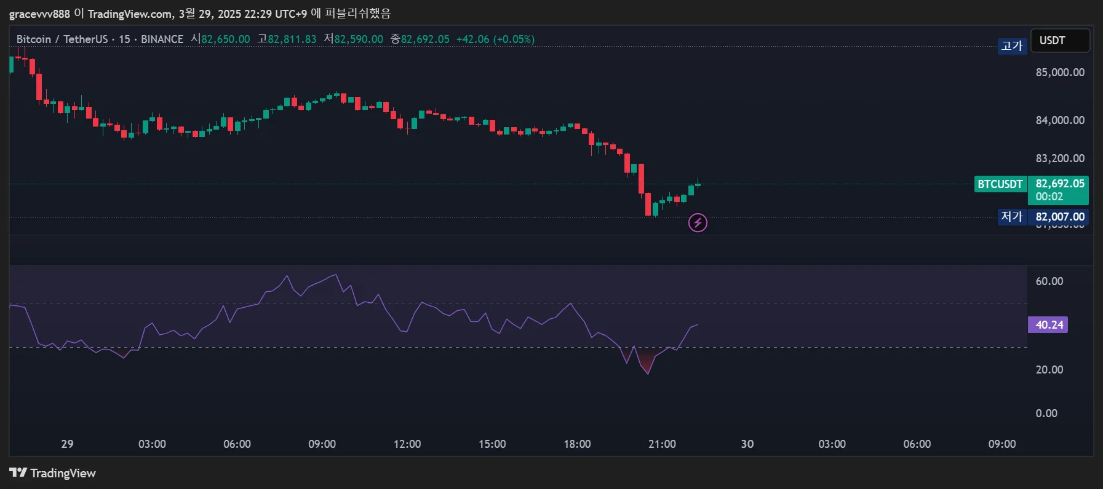Open the USDT currency selector
1103x489 pixels.
point(1059,41)
